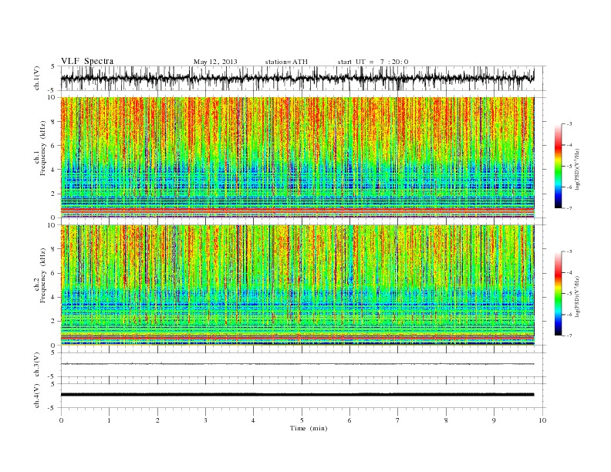Click the 'station=ATH' label
The height and width of the screenshot is (472, 611).
[x=286, y=62]
